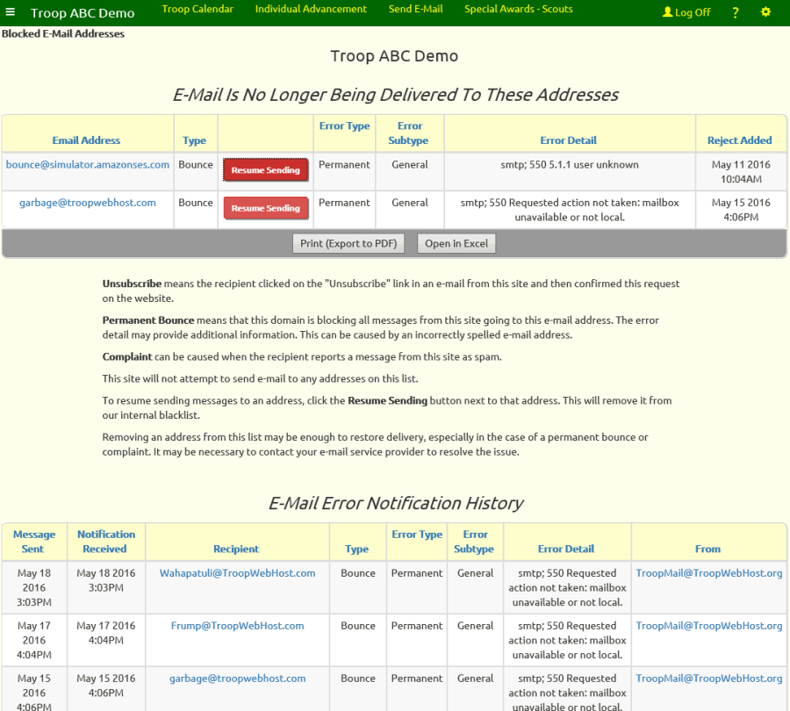Click the 'May 11 2016 10:04AM' reject date
The width and height of the screenshot is (790, 711).
(x=741, y=172)
